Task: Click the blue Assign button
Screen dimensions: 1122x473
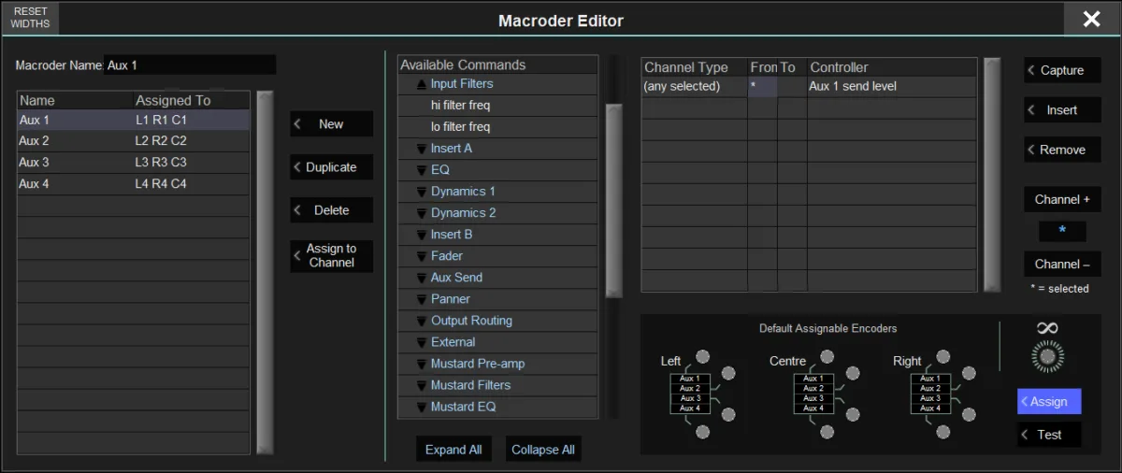Action: point(1049,401)
